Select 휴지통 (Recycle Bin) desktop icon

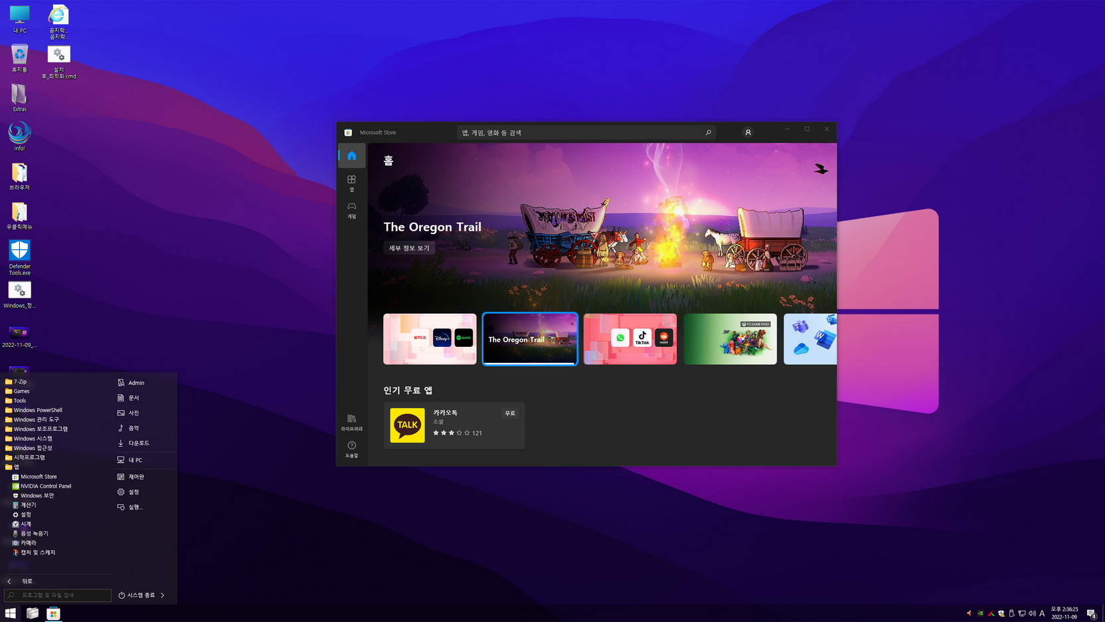click(19, 58)
